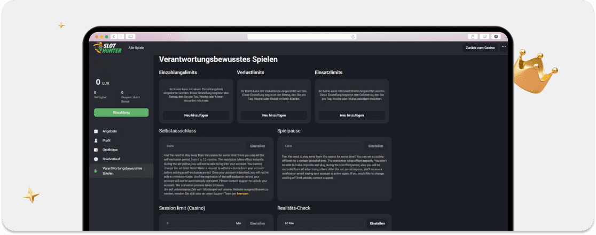Open the Spielpause Keine period dropdown

[321, 146]
